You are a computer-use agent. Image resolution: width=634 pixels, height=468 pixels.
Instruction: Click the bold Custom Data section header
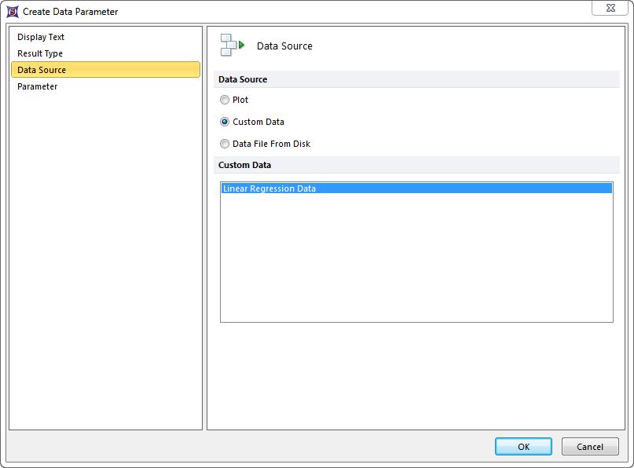244,165
